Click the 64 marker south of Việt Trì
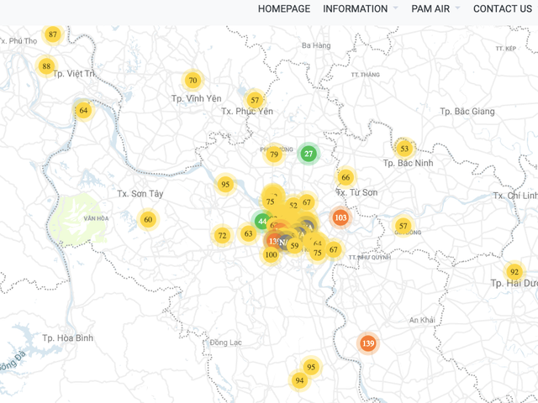 point(83,110)
